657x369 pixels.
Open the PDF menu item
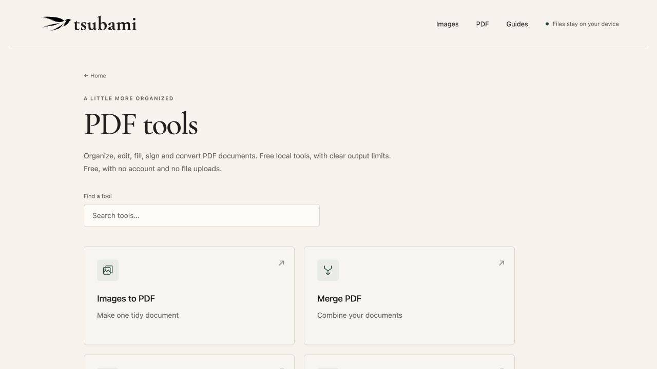point(482,24)
